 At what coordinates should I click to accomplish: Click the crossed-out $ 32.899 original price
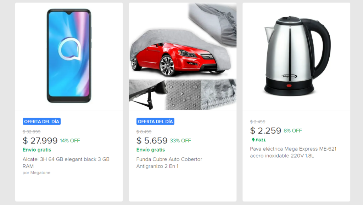click(x=32, y=132)
